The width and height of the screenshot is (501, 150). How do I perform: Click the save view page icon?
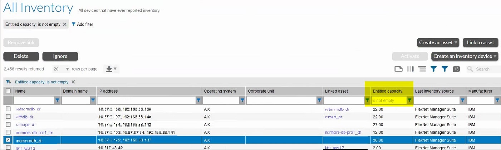click(398, 69)
